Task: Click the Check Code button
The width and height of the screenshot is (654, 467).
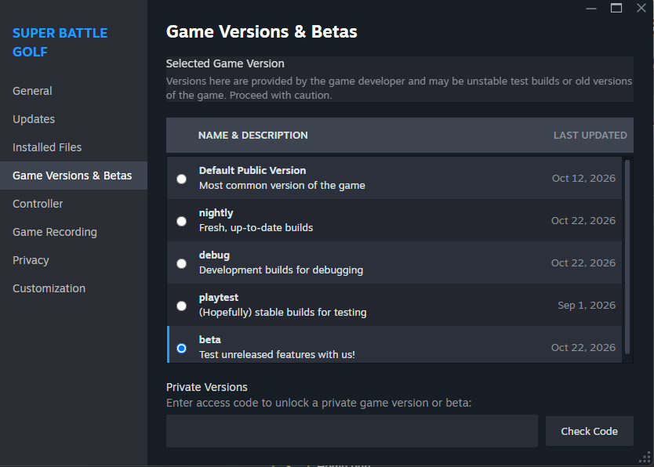Action: point(590,431)
